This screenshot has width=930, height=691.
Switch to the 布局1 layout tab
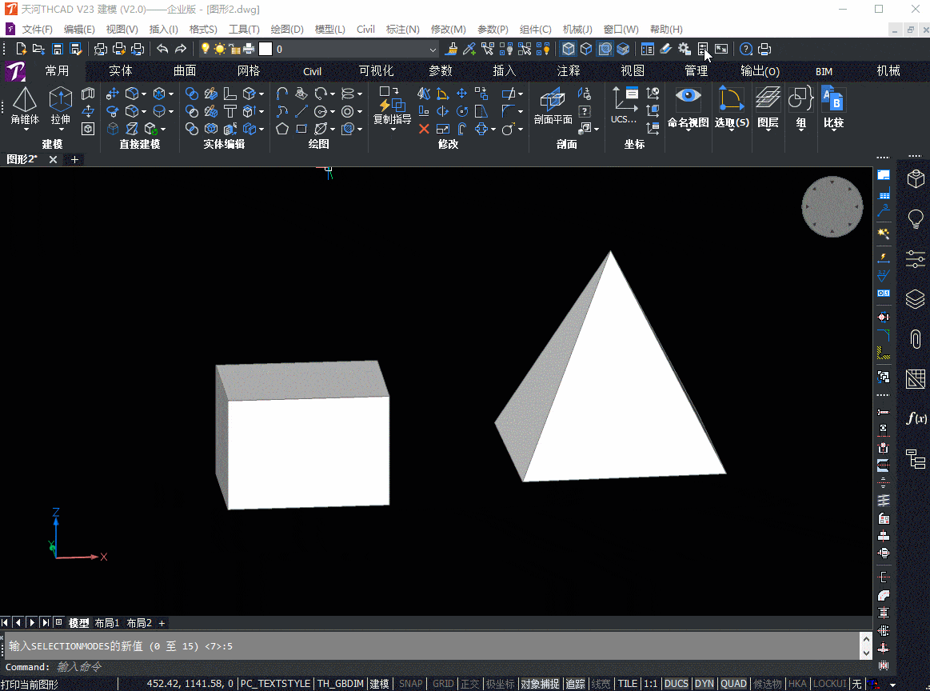coord(107,623)
